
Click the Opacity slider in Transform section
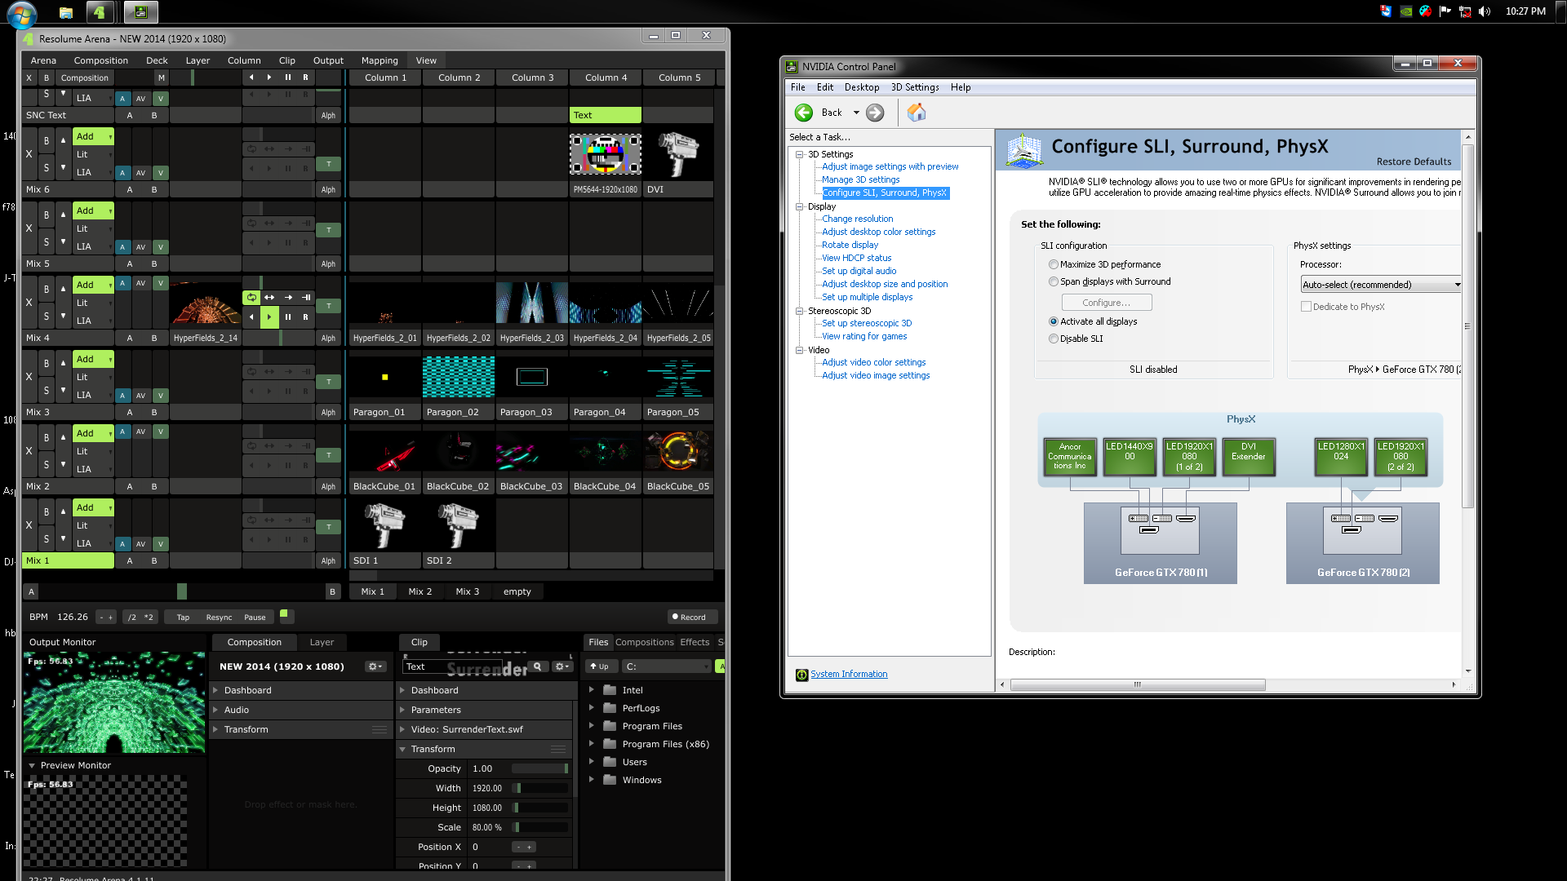(x=539, y=768)
